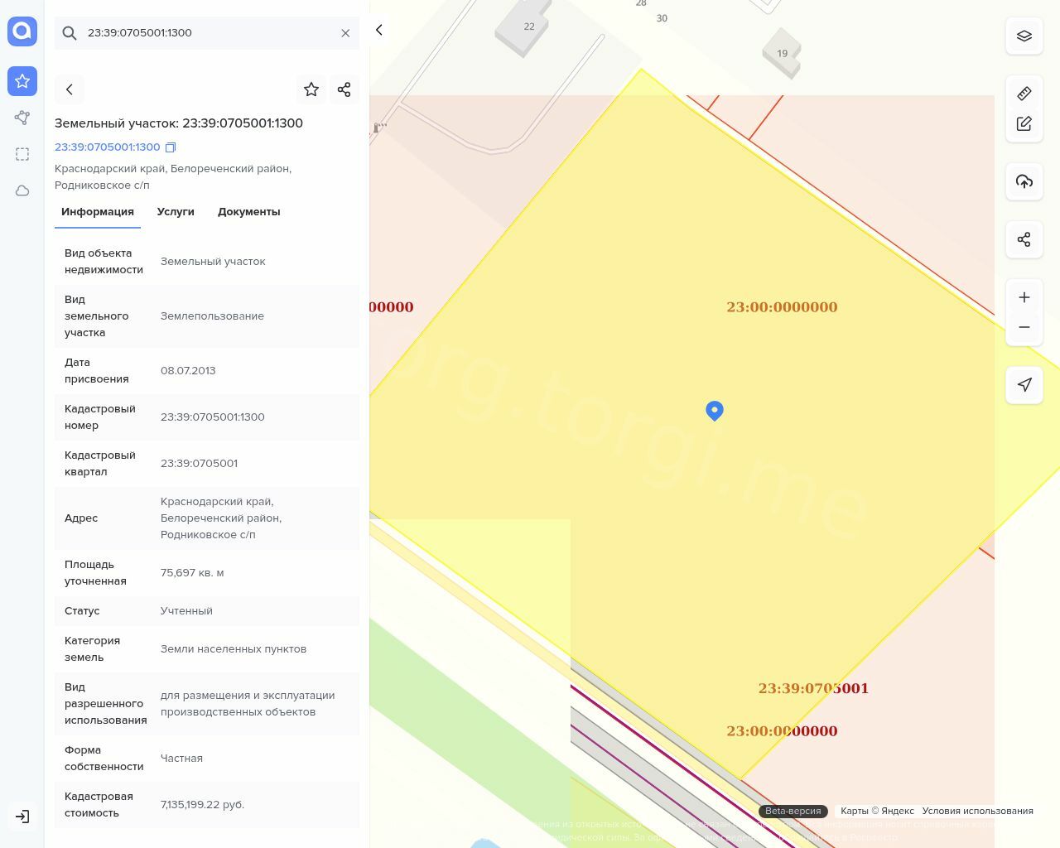Collapse the information side panel
This screenshot has height=848, width=1060.
tap(379, 30)
